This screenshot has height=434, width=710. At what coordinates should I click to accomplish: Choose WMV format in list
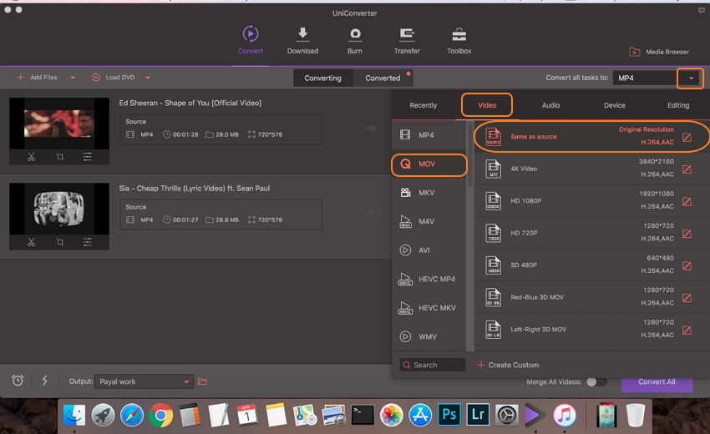click(429, 336)
